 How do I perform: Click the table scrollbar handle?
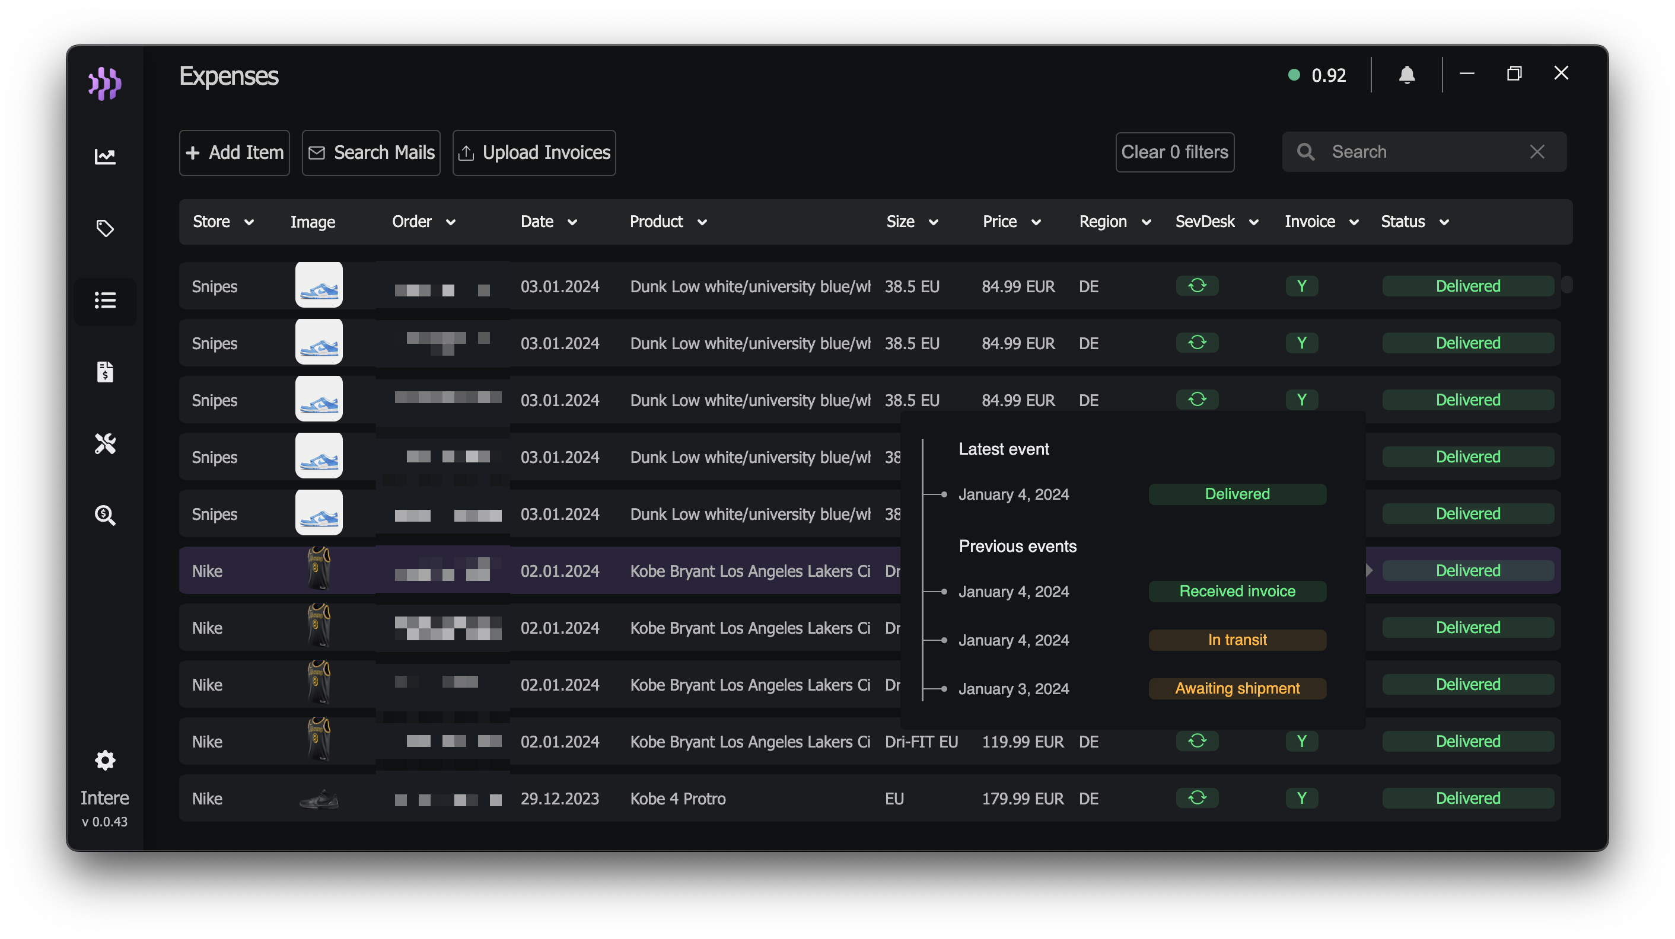pyautogui.click(x=1566, y=285)
